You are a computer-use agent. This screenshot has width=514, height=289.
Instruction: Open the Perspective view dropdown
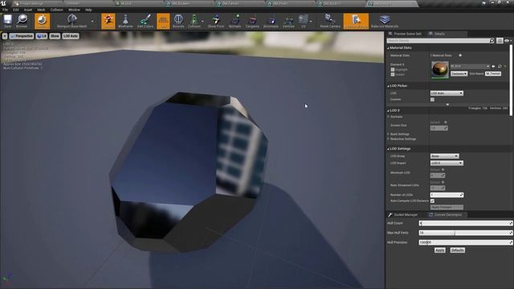click(22, 36)
